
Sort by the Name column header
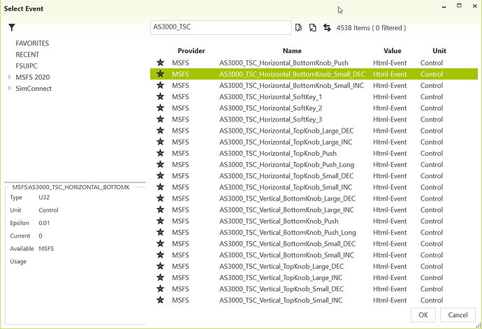click(x=291, y=51)
